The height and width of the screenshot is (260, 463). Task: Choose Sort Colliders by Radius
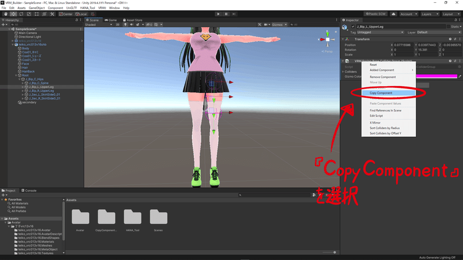click(388, 128)
